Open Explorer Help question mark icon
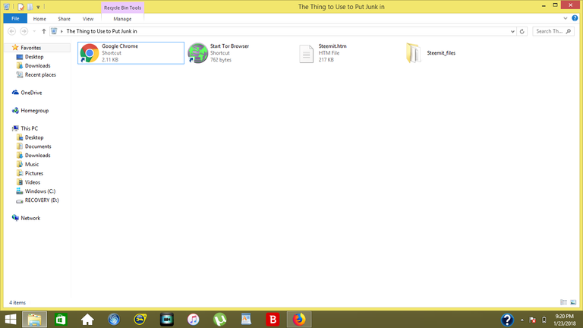The image size is (583, 328). pos(575,18)
